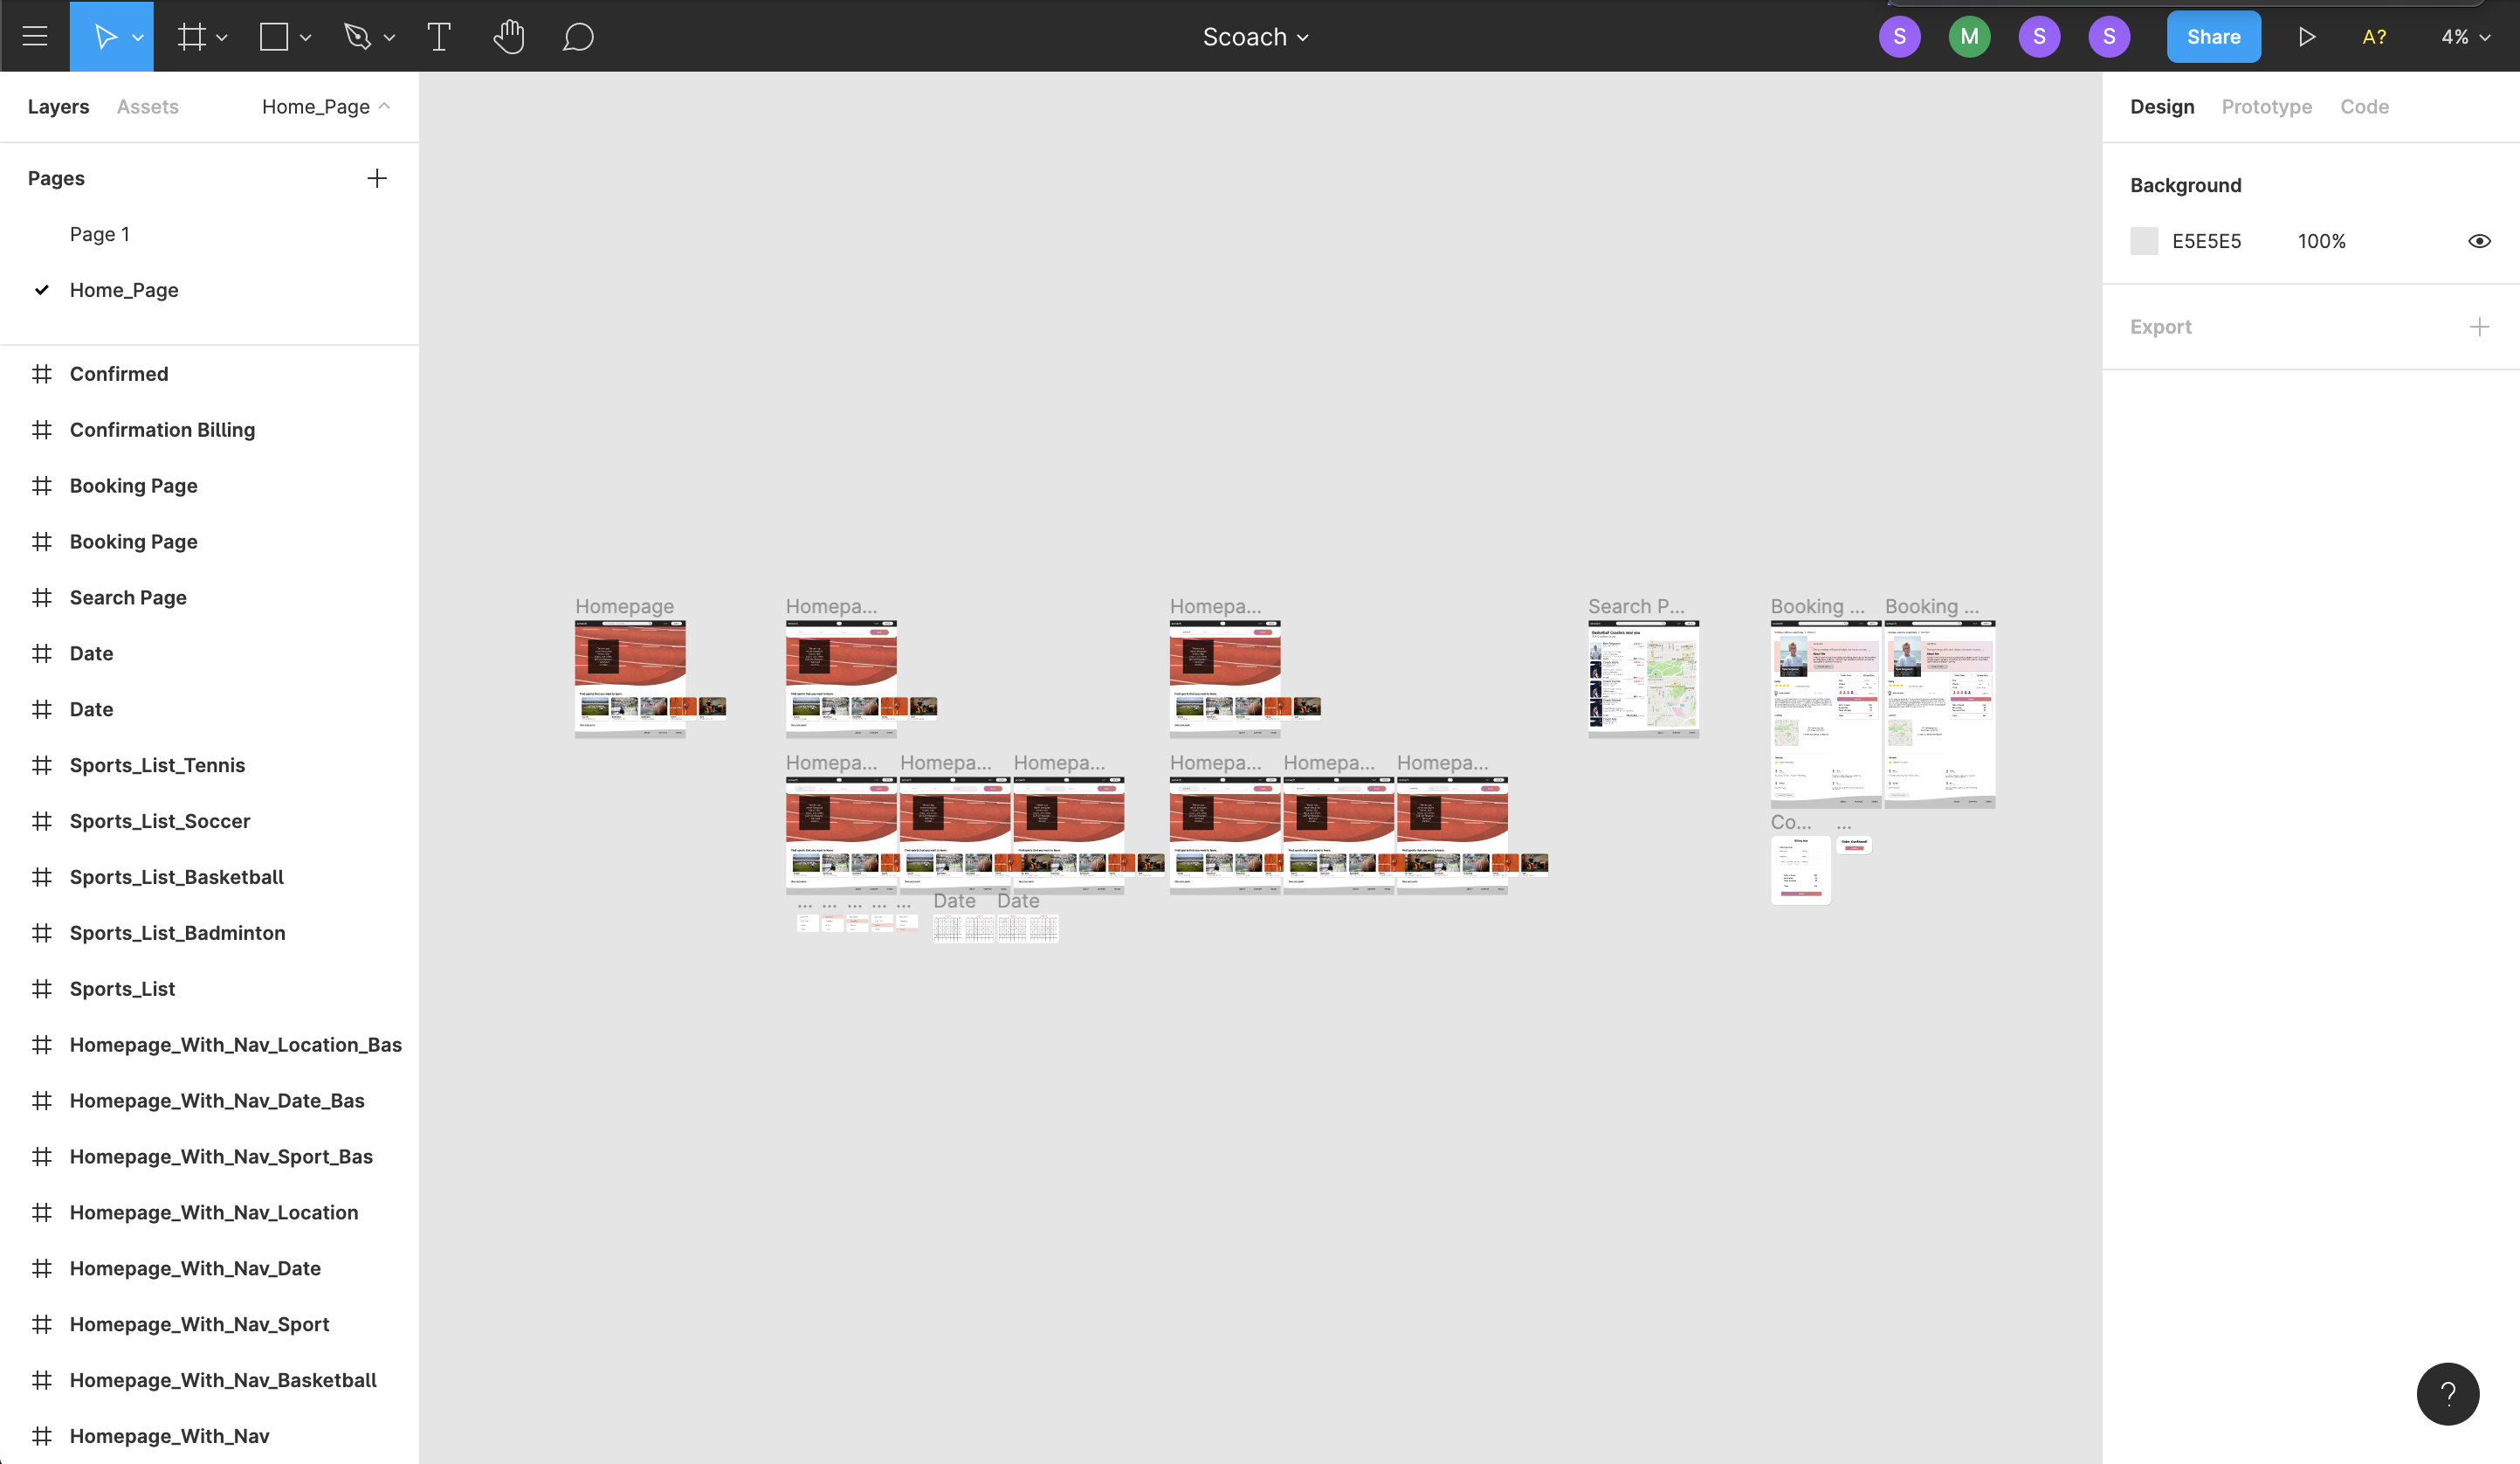Select the Rectangle shape tool
Screen dimensions: 2520x1464
click(x=274, y=37)
